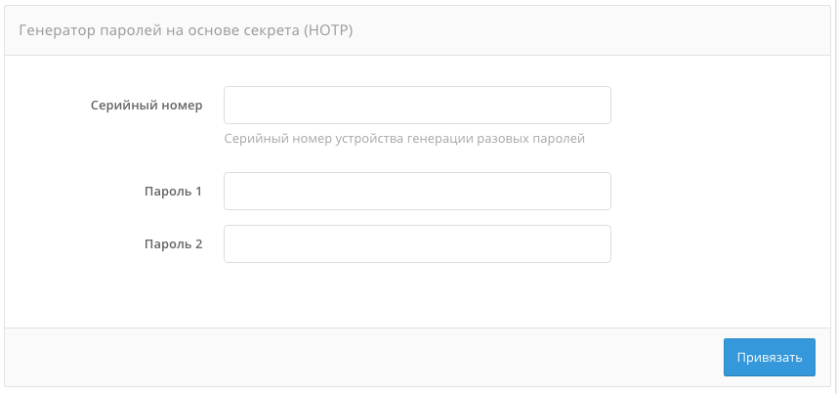Click the serial number help text
This screenshot has height=394, width=837.
(x=404, y=139)
